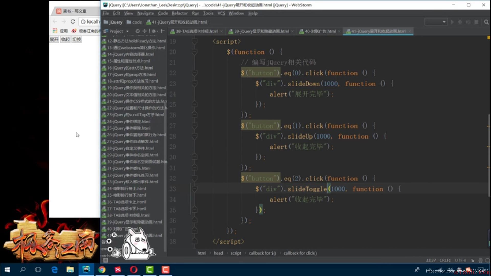The height and width of the screenshot is (276, 491).
Task: Collapse the slideToggle fold on line 33
Action: tap(194, 189)
